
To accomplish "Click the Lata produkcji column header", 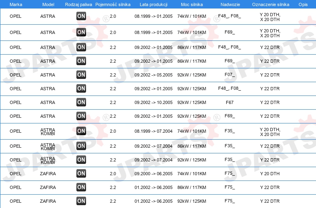I will tap(154, 4).
